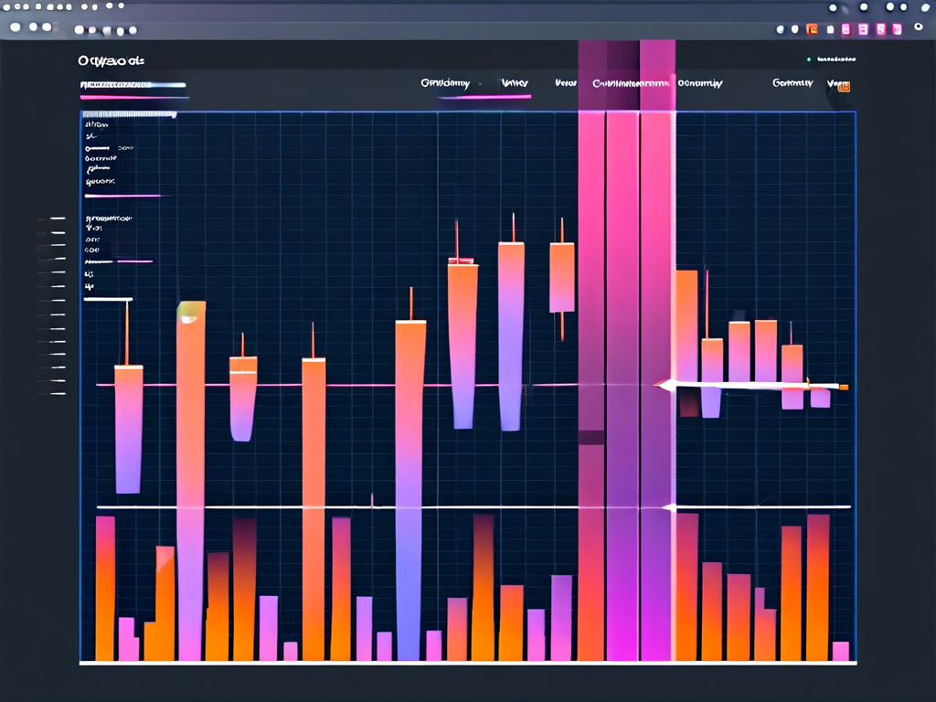Click the white arrowhead on the pink price line
936x702 pixels.
tap(663, 385)
